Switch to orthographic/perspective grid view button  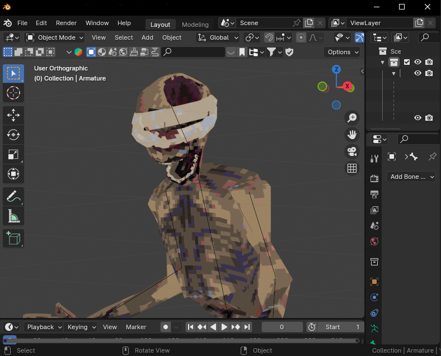click(352, 168)
